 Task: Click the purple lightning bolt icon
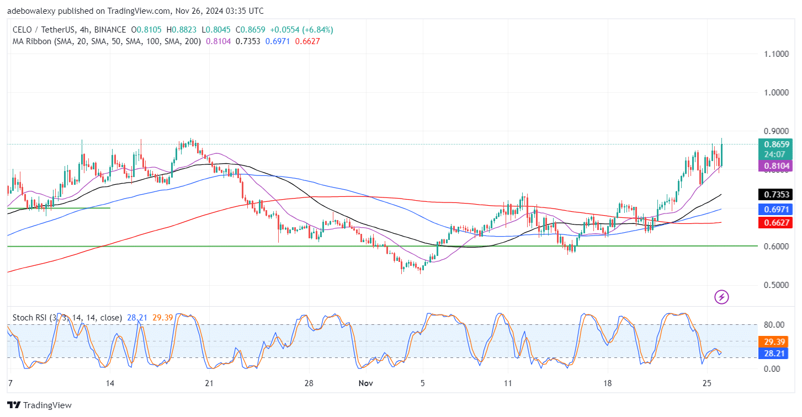(721, 297)
